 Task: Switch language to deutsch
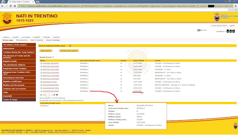pos(57,37)
